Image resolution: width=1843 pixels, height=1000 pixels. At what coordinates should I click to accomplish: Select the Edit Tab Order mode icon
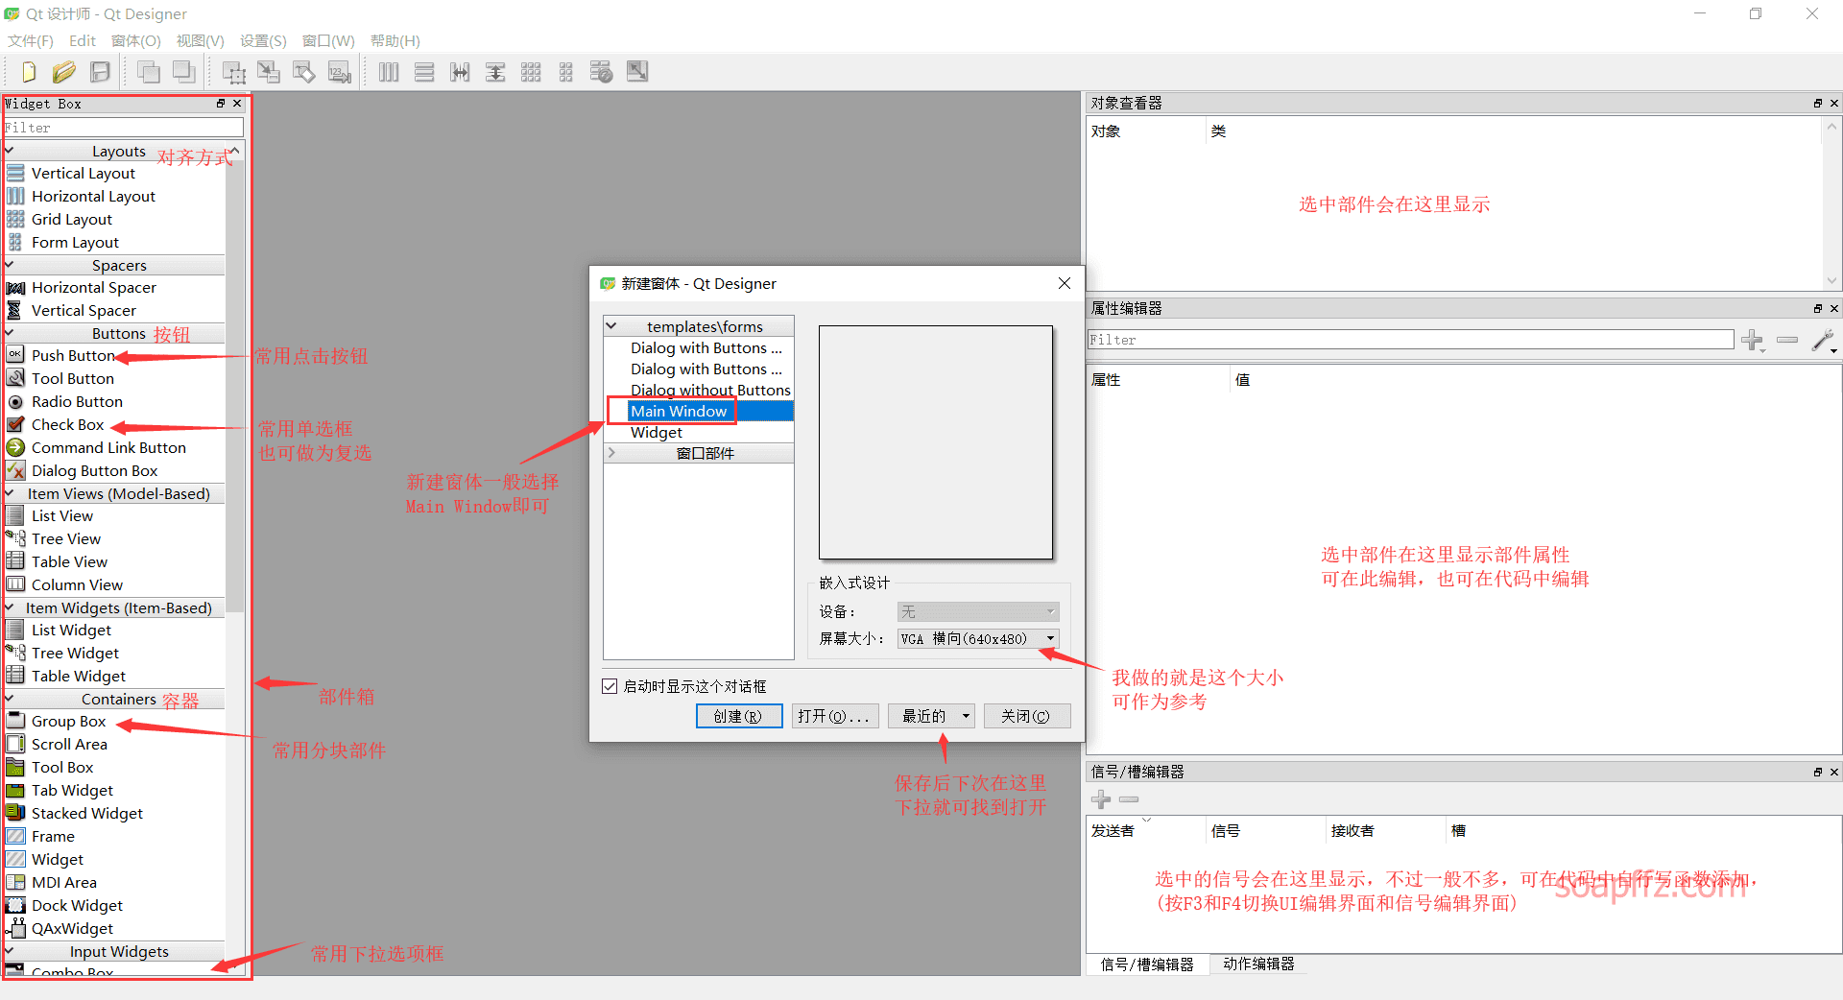pyautogui.click(x=340, y=72)
